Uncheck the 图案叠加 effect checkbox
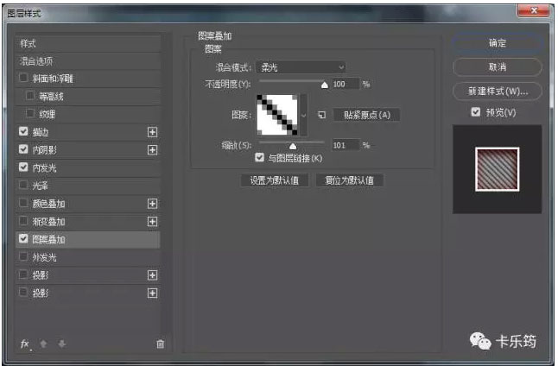Screen dimensions: 558x366 pos(23,238)
